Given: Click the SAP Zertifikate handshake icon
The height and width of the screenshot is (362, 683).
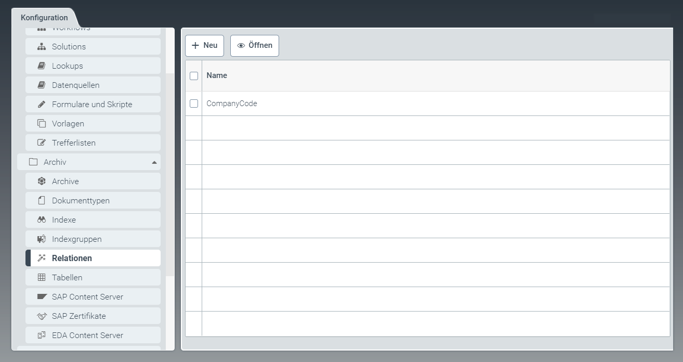Looking at the screenshot, I should (x=42, y=316).
